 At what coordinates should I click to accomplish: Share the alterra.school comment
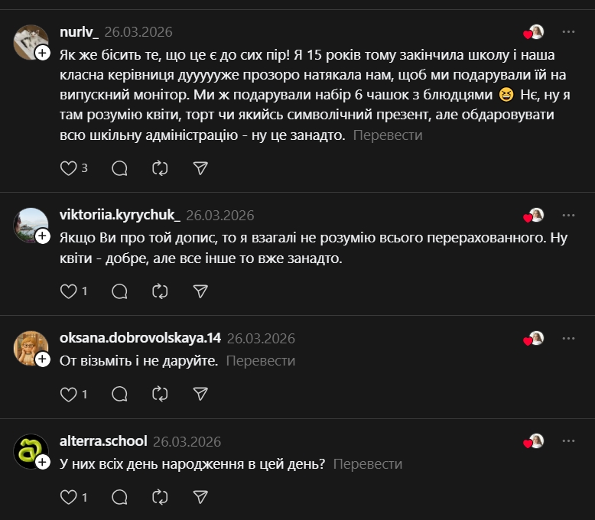(200, 498)
